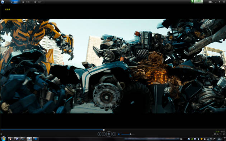Open the small dropdown near window controls
This screenshot has width=226, height=141.
tap(211, 2)
